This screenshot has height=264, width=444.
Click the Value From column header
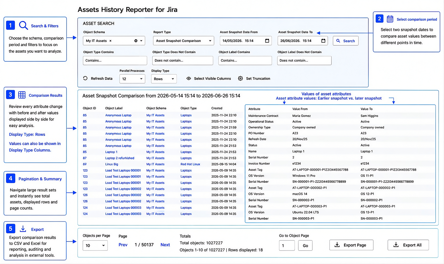click(300, 109)
